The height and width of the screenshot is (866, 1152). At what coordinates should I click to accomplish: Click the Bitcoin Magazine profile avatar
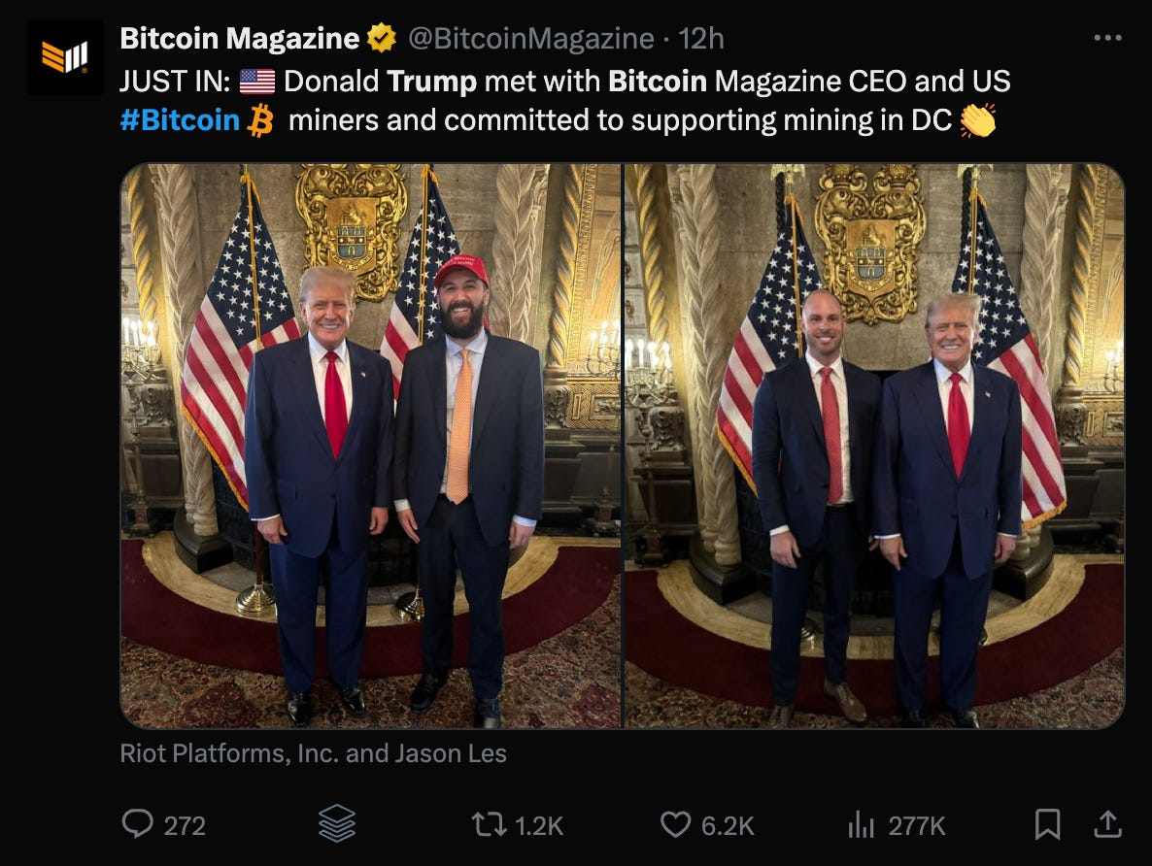(65, 56)
